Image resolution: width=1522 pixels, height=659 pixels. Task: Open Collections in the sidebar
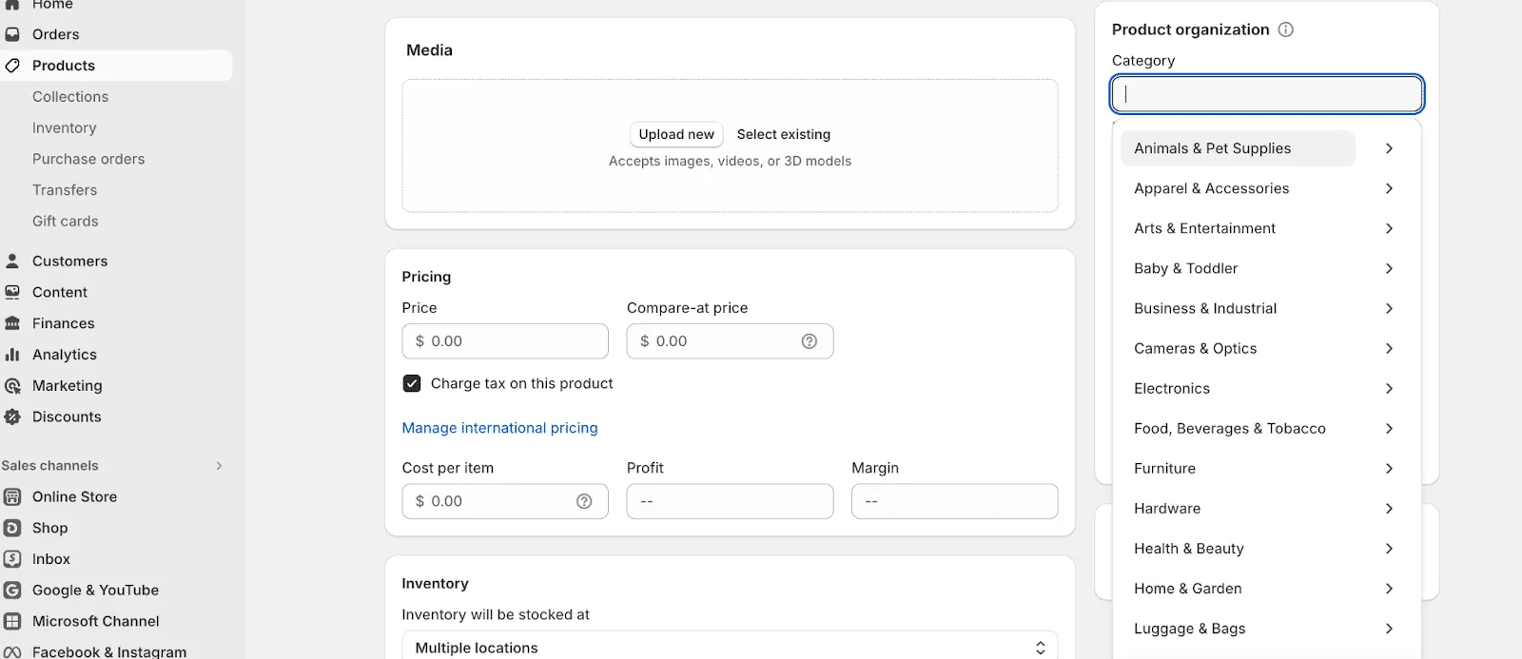coord(70,97)
